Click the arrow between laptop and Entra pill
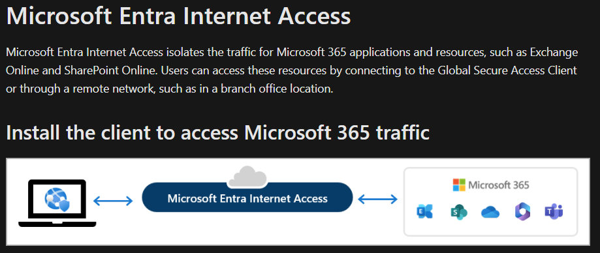 tap(113, 201)
